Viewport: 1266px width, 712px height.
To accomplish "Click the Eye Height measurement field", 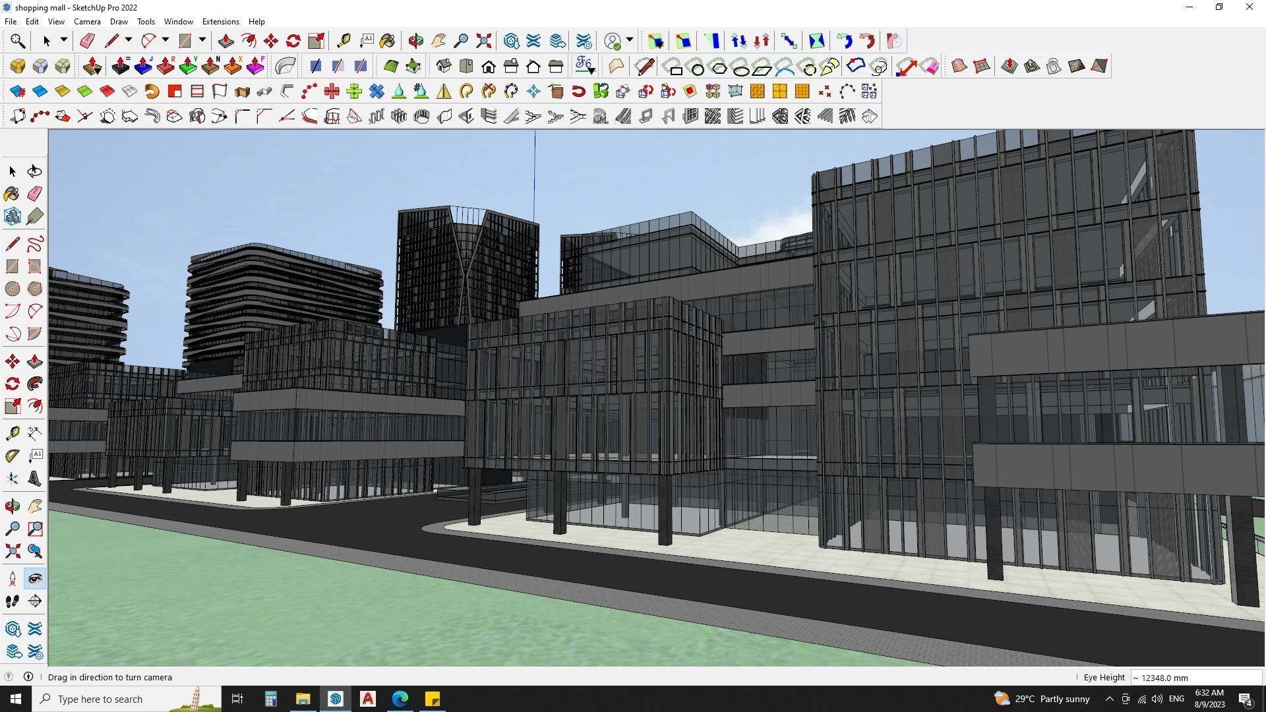I will click(x=1196, y=678).
